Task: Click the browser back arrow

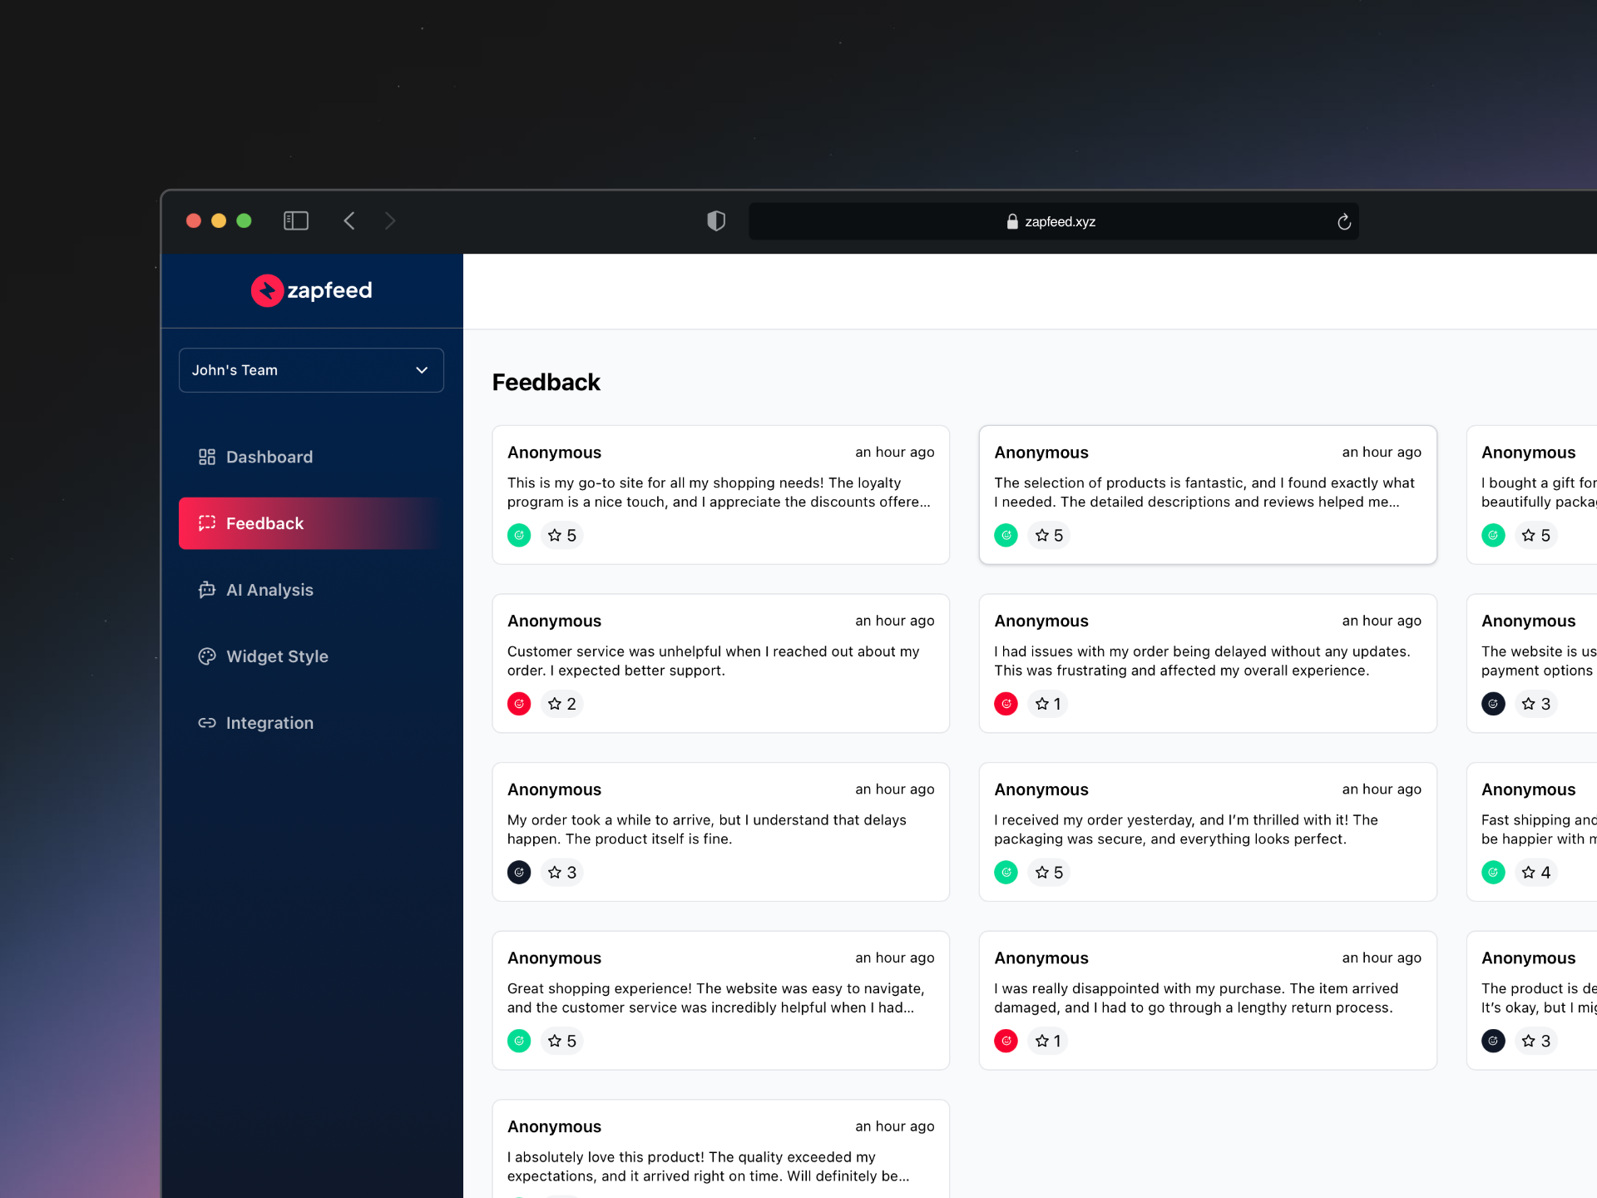Action: point(349,220)
